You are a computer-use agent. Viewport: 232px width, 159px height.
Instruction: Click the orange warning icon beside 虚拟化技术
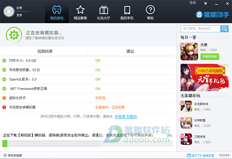4,98
